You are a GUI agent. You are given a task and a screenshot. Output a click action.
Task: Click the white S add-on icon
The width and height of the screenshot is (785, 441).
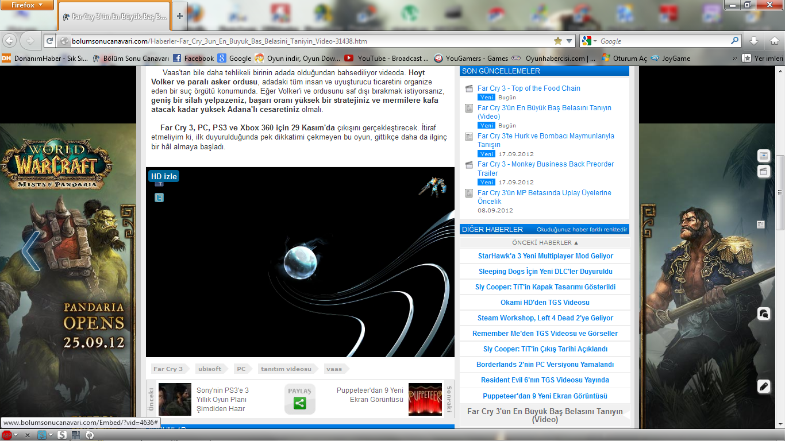click(x=62, y=435)
